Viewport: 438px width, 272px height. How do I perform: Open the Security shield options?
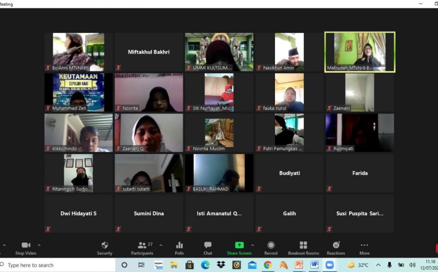click(x=105, y=245)
